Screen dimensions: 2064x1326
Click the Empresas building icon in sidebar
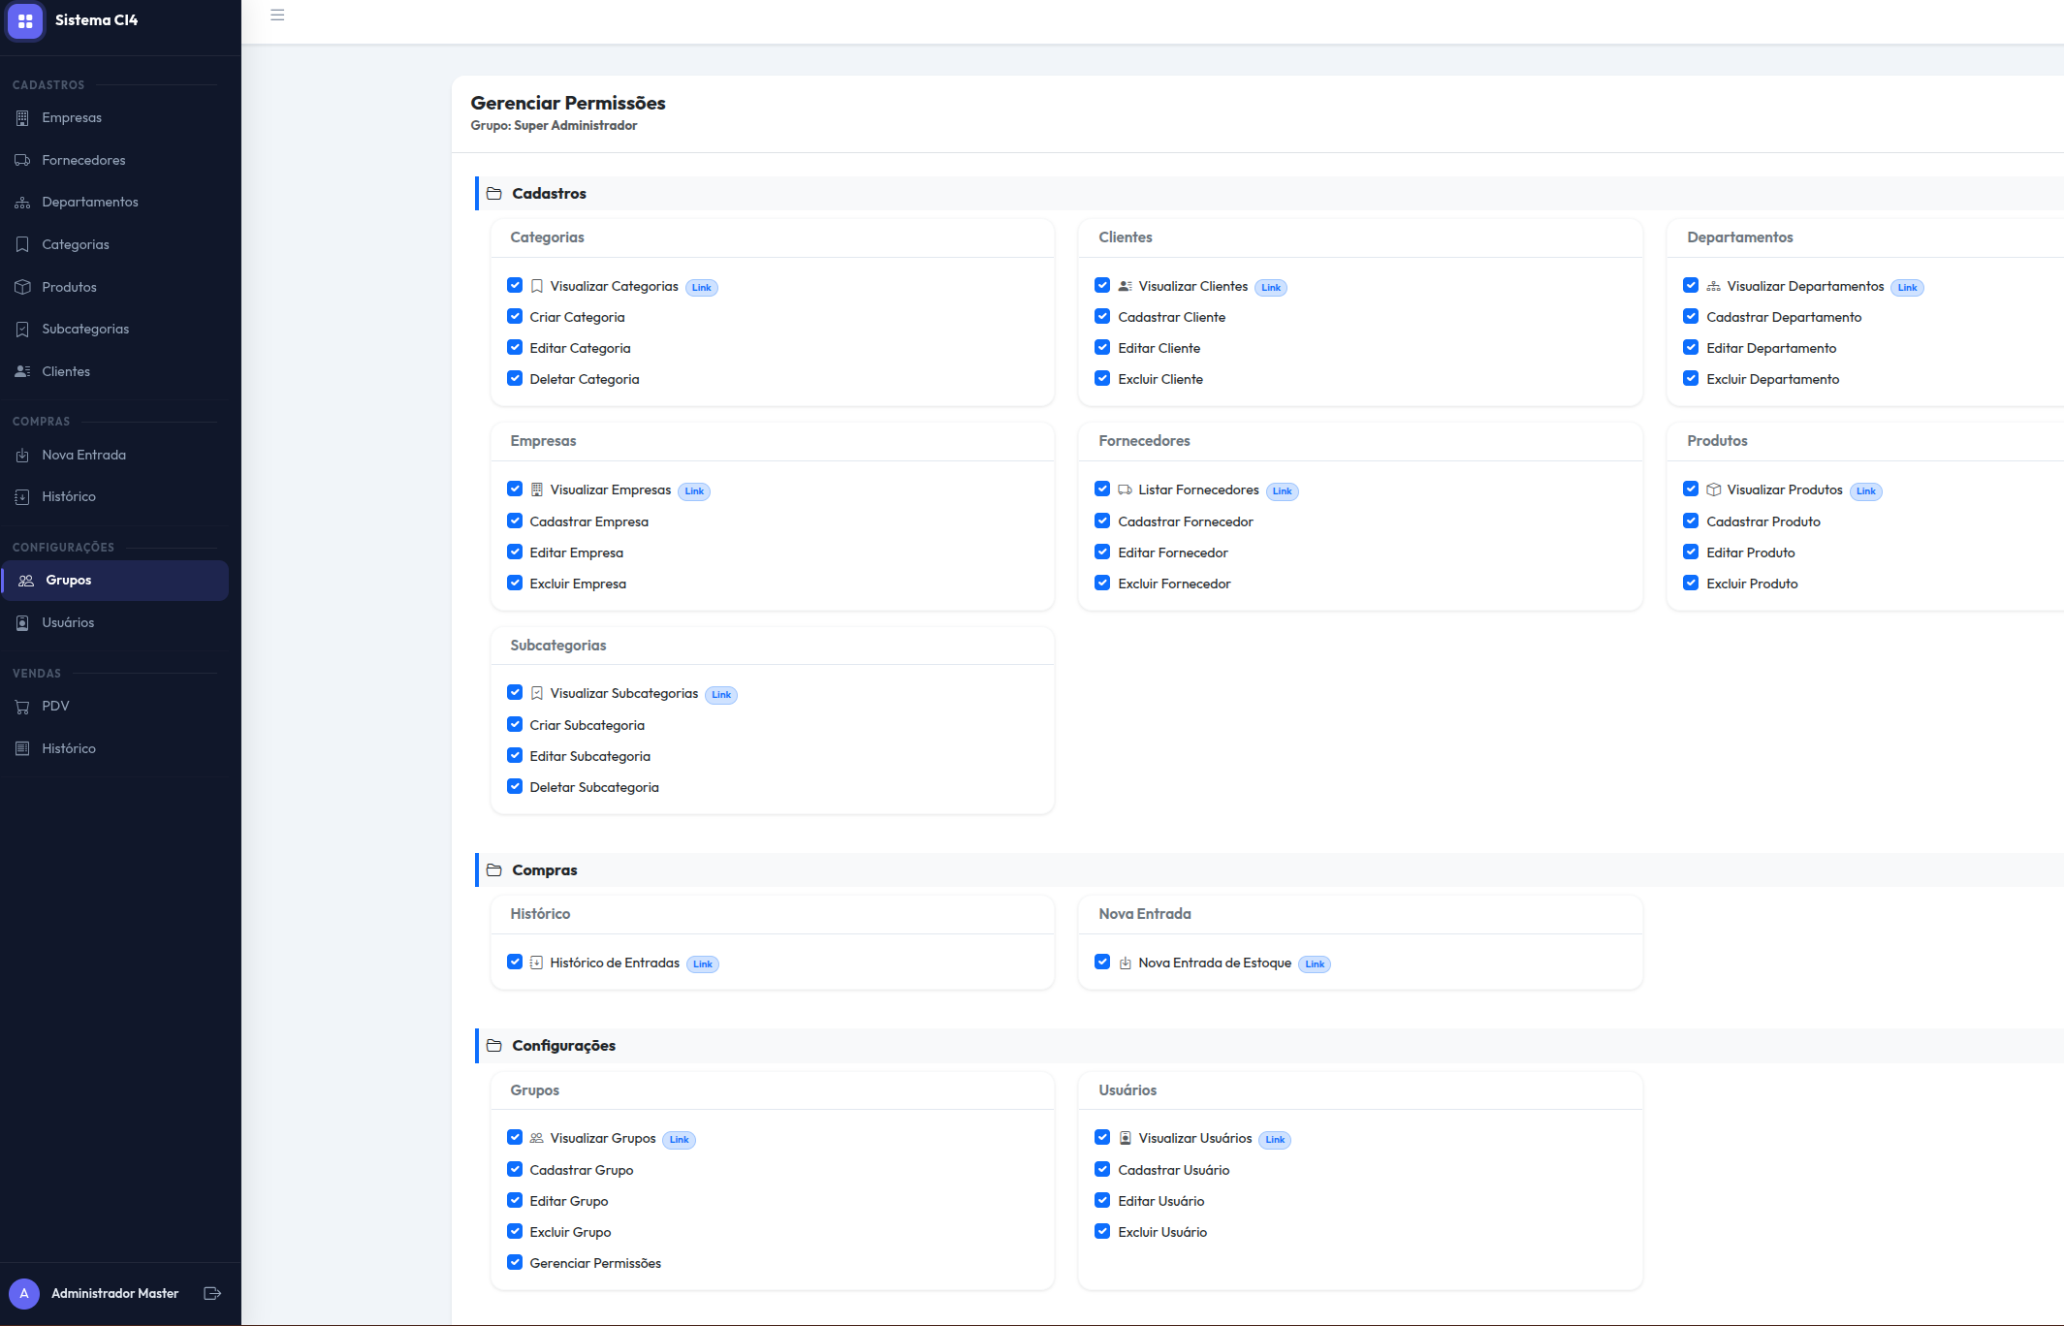22,118
